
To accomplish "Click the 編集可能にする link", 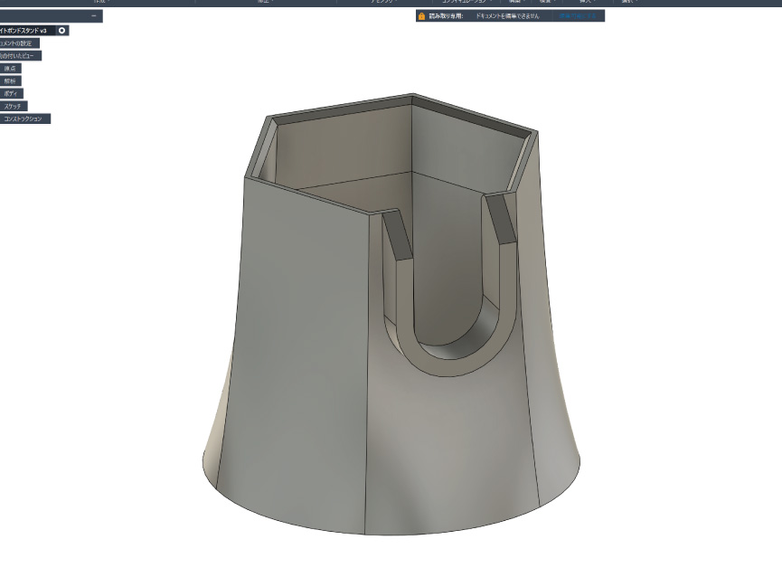I will (x=579, y=16).
